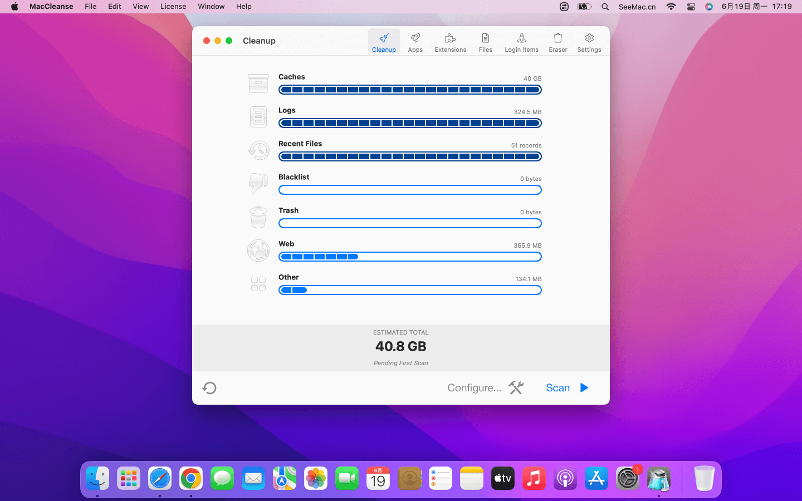Click the Scan text button
This screenshot has width=802, height=501.
558,388
